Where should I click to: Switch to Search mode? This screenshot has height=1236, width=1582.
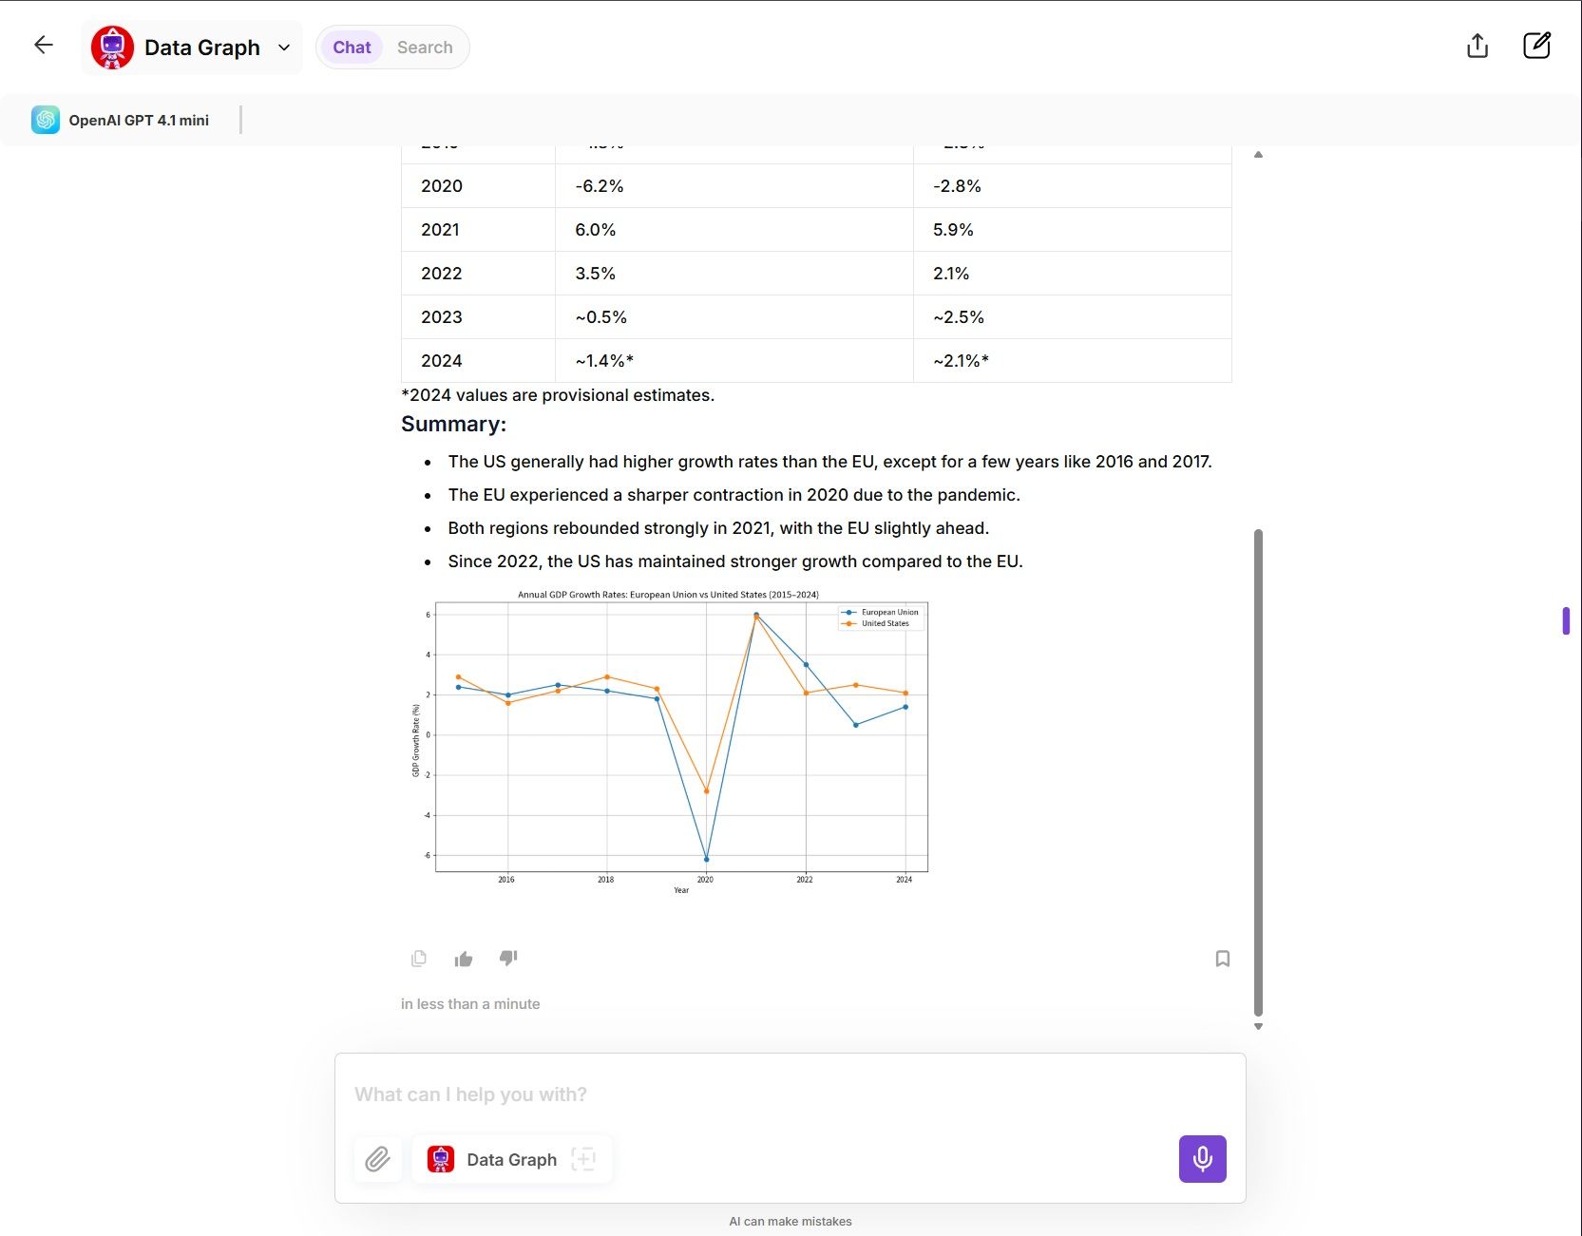coord(425,48)
